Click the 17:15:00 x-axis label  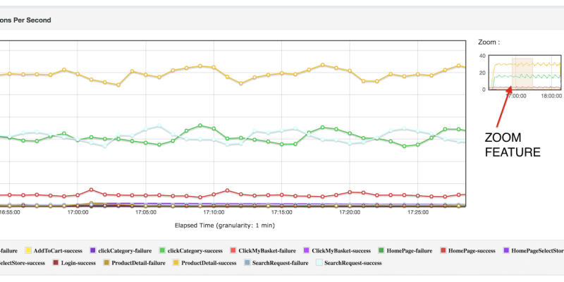pyautogui.click(x=281, y=212)
